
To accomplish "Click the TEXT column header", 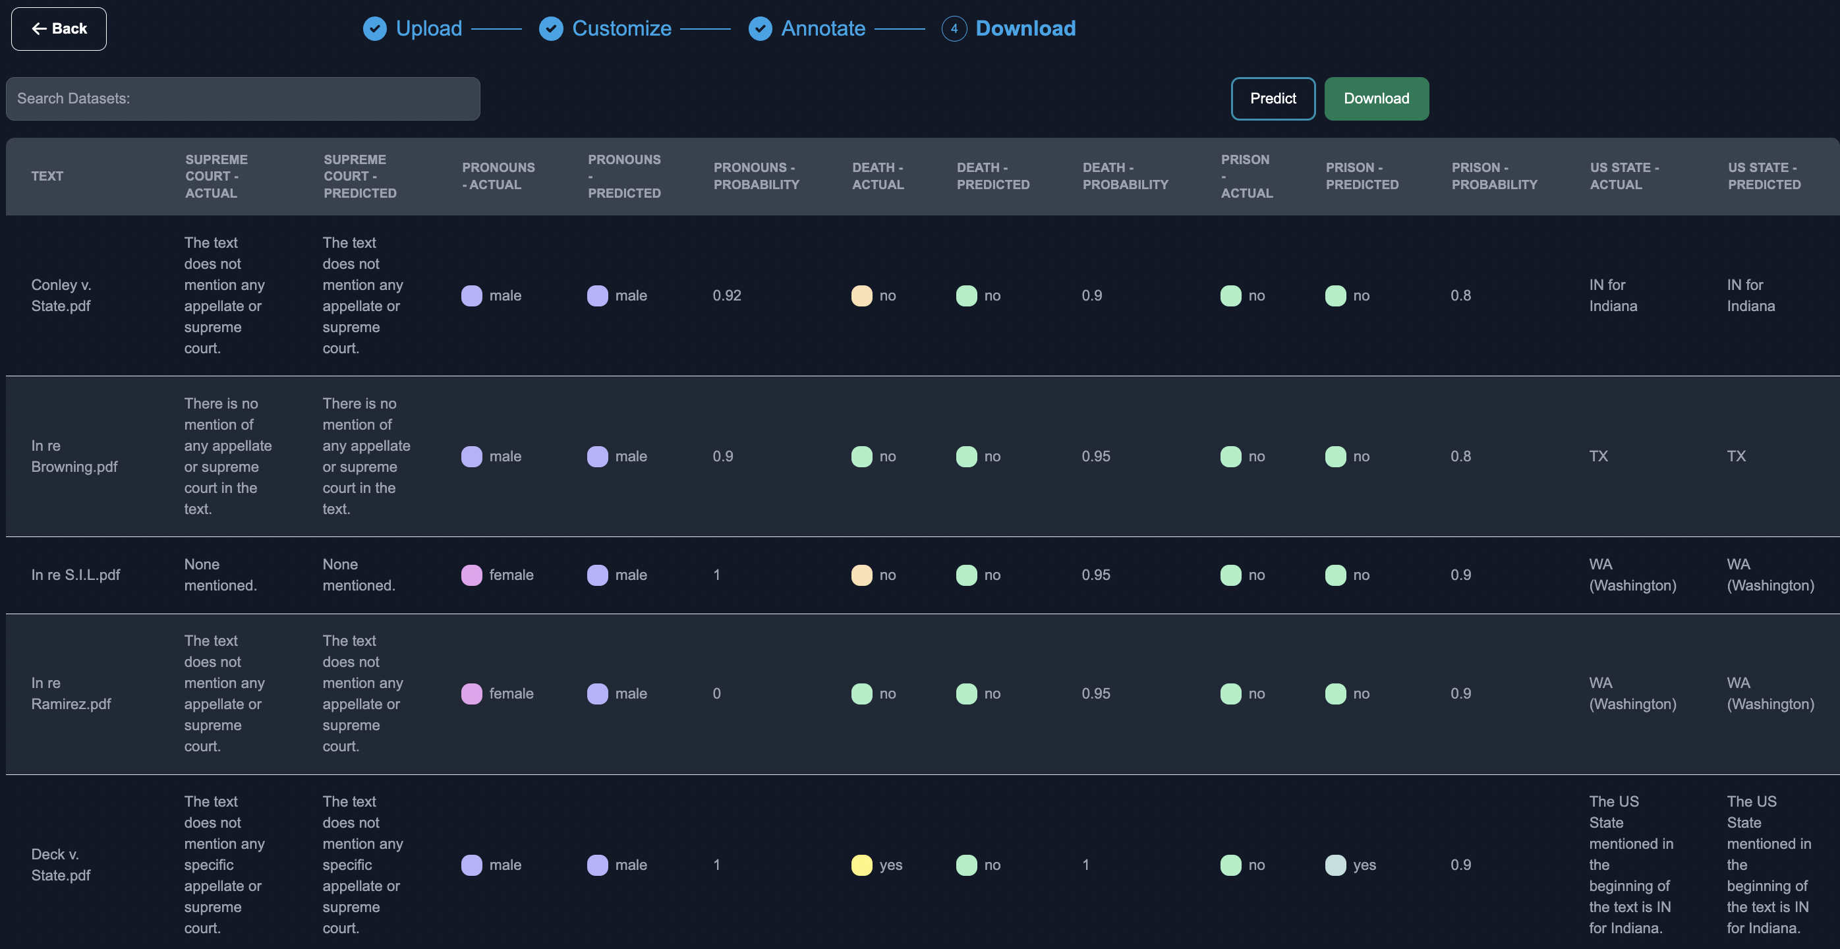I will 47,177.
